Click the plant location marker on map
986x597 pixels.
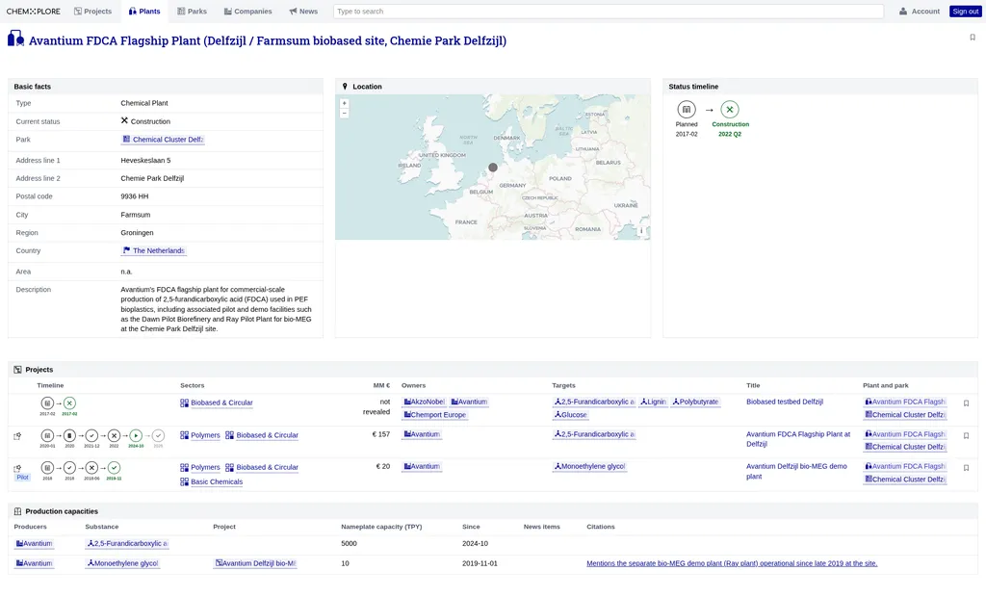click(493, 168)
